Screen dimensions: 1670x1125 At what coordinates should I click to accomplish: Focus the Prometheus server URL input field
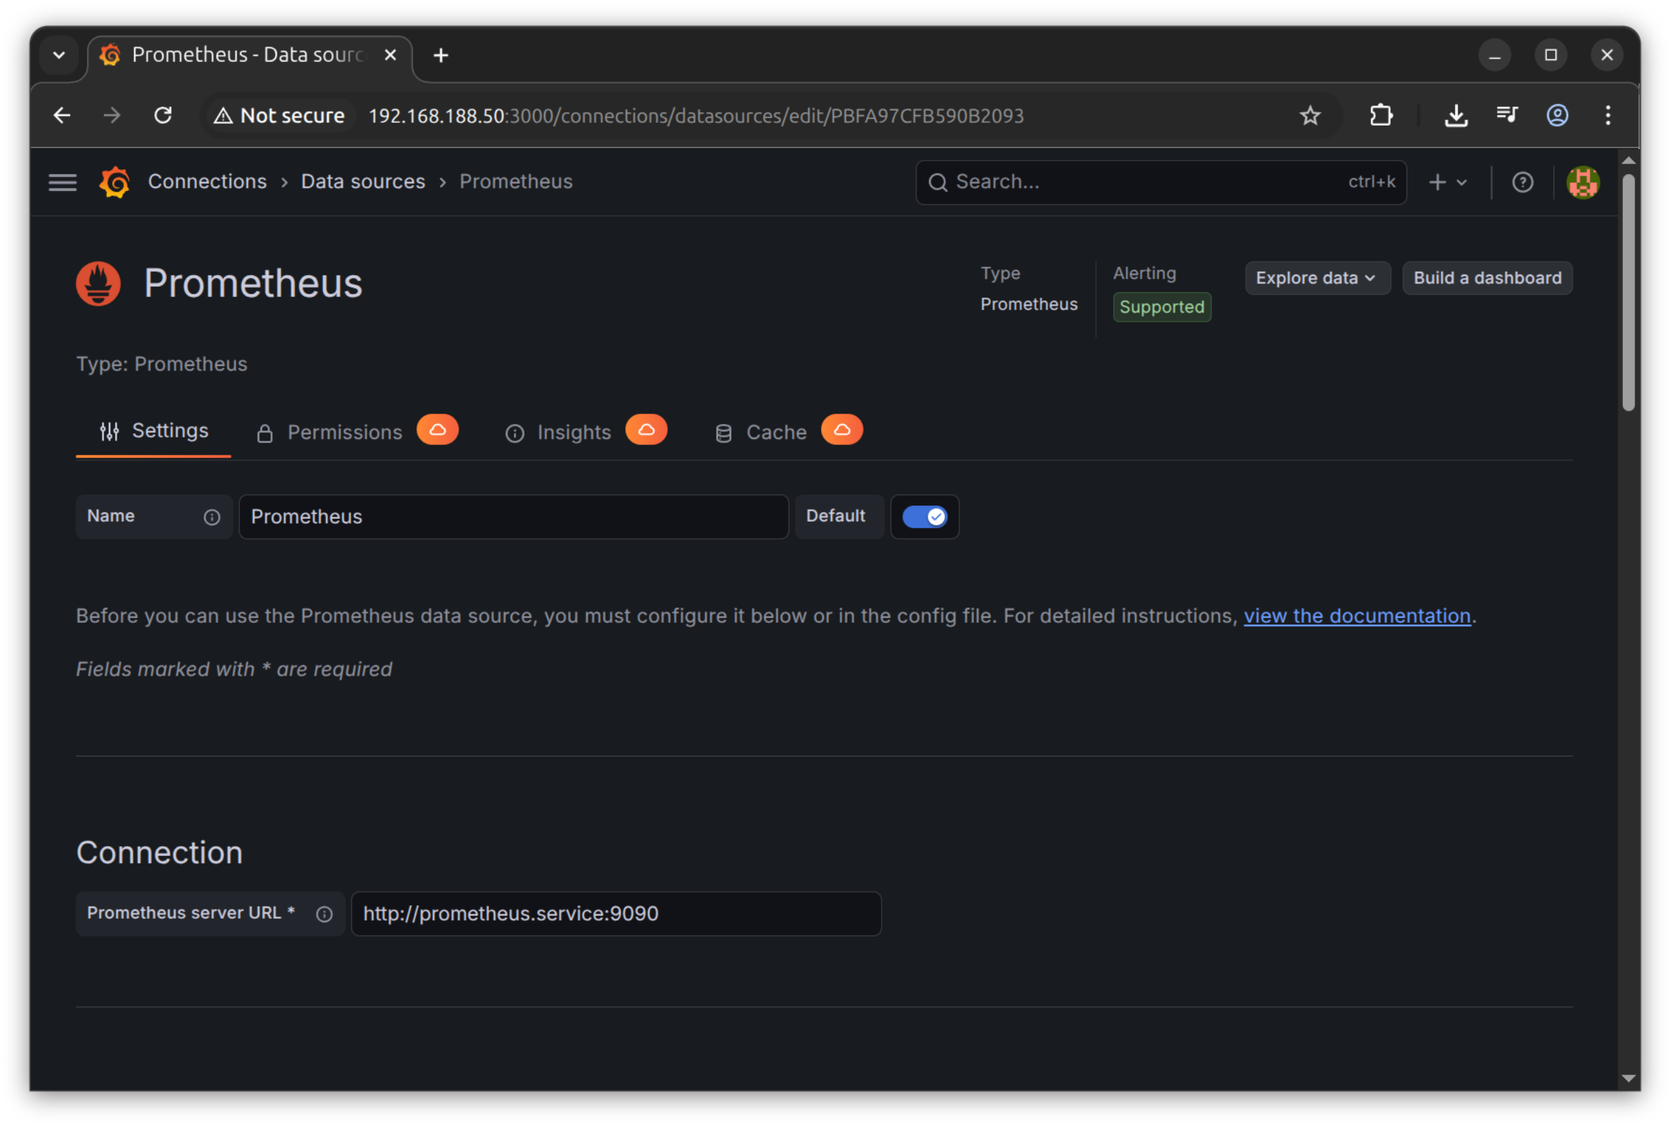pos(616,914)
